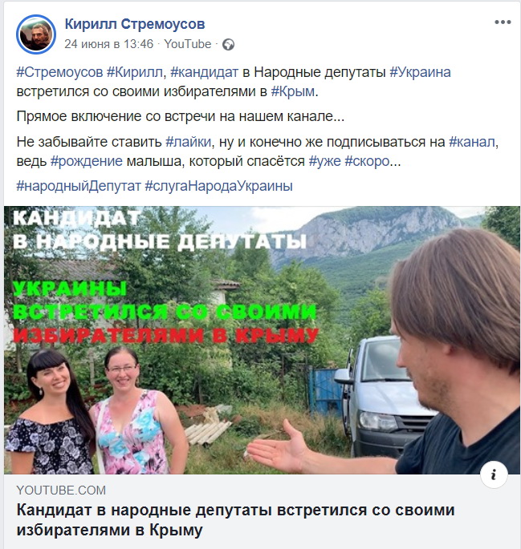Click the #канал hashtag
The height and width of the screenshot is (549, 521).
click(472, 142)
